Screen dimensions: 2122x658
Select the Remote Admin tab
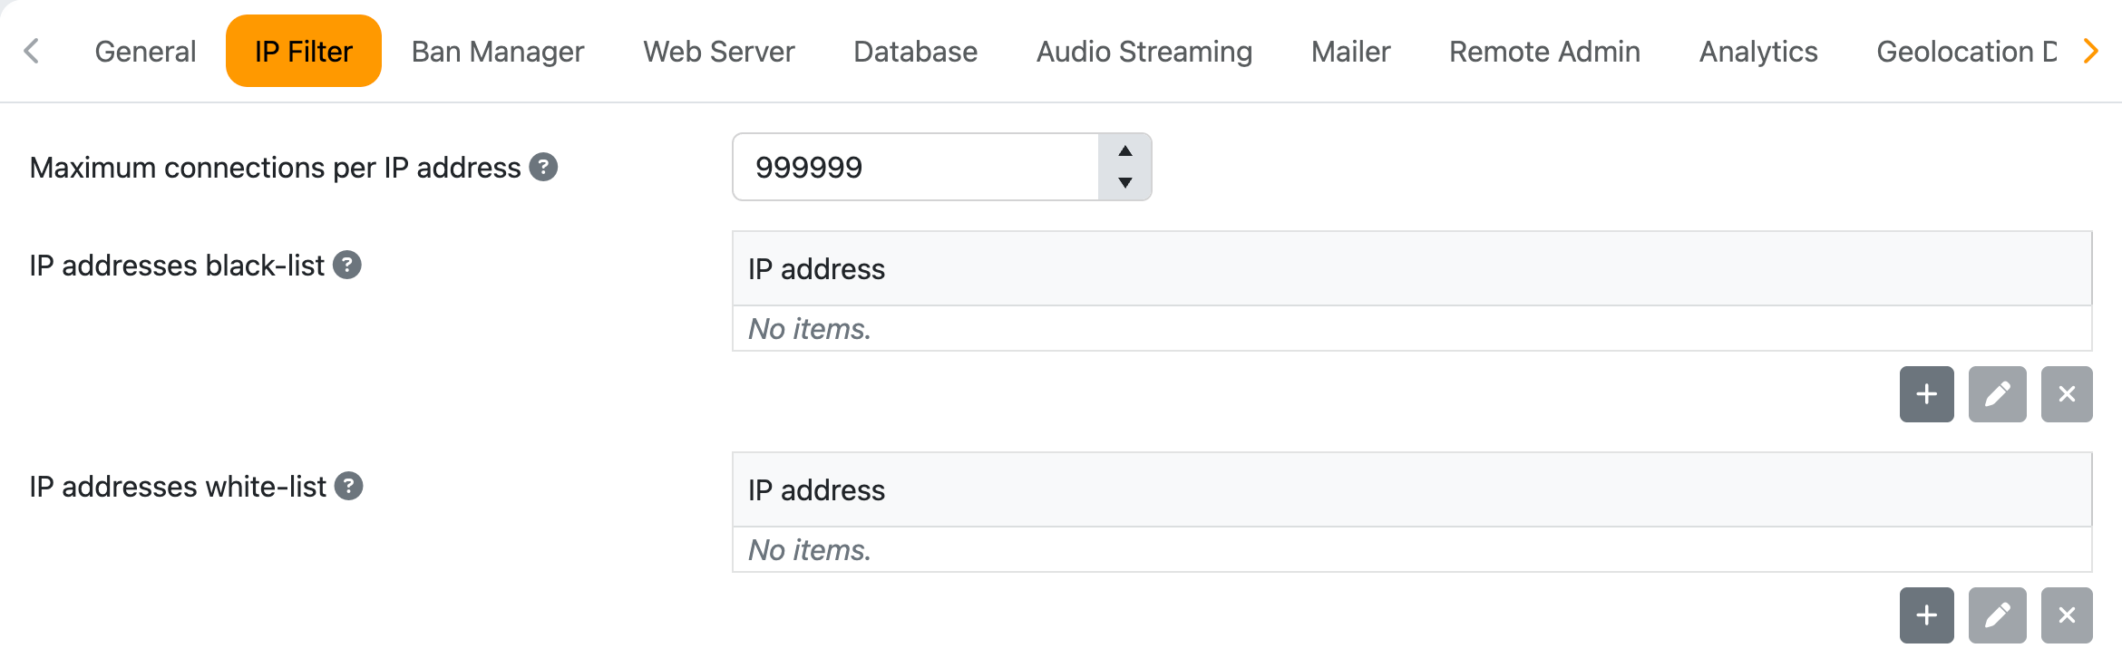pyautogui.click(x=1543, y=52)
